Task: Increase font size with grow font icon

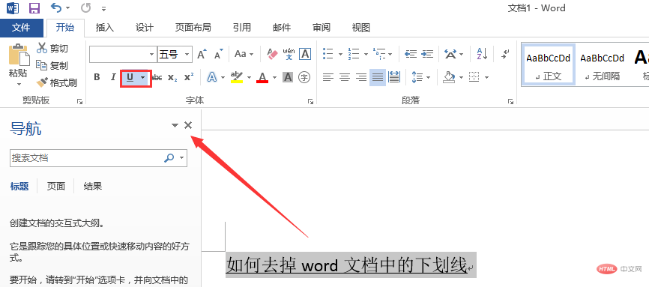Action: click(x=202, y=54)
